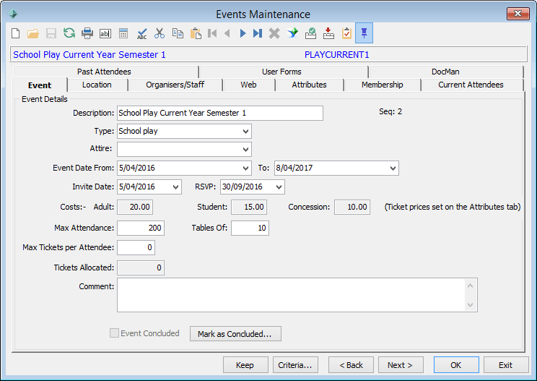Click the green and blue arrow icon

tap(292, 33)
